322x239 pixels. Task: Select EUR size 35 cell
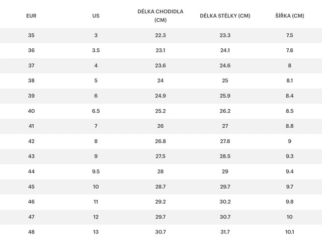point(31,36)
